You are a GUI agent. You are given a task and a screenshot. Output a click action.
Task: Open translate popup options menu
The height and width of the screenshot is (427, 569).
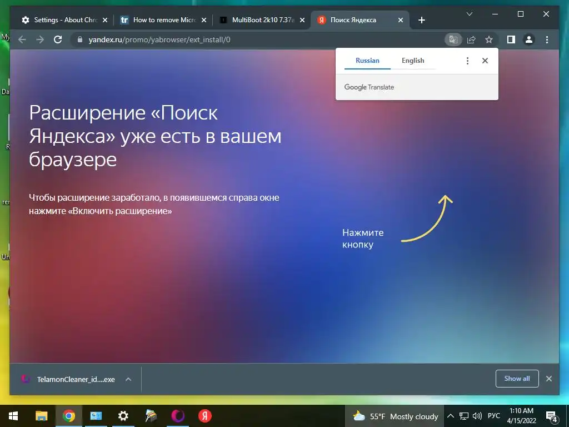467,61
